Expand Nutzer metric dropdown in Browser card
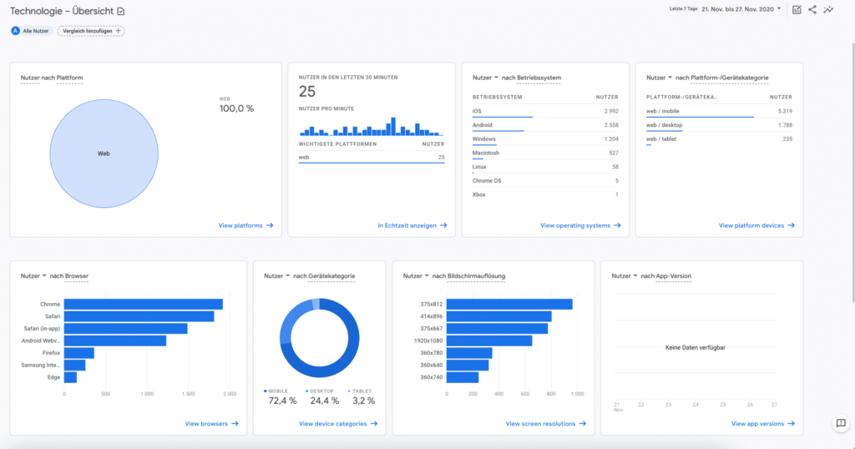 click(44, 275)
